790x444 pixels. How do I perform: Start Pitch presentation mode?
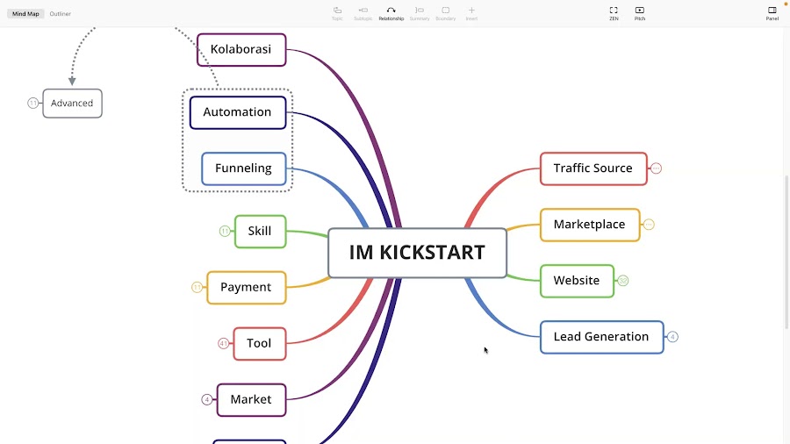[x=640, y=13]
